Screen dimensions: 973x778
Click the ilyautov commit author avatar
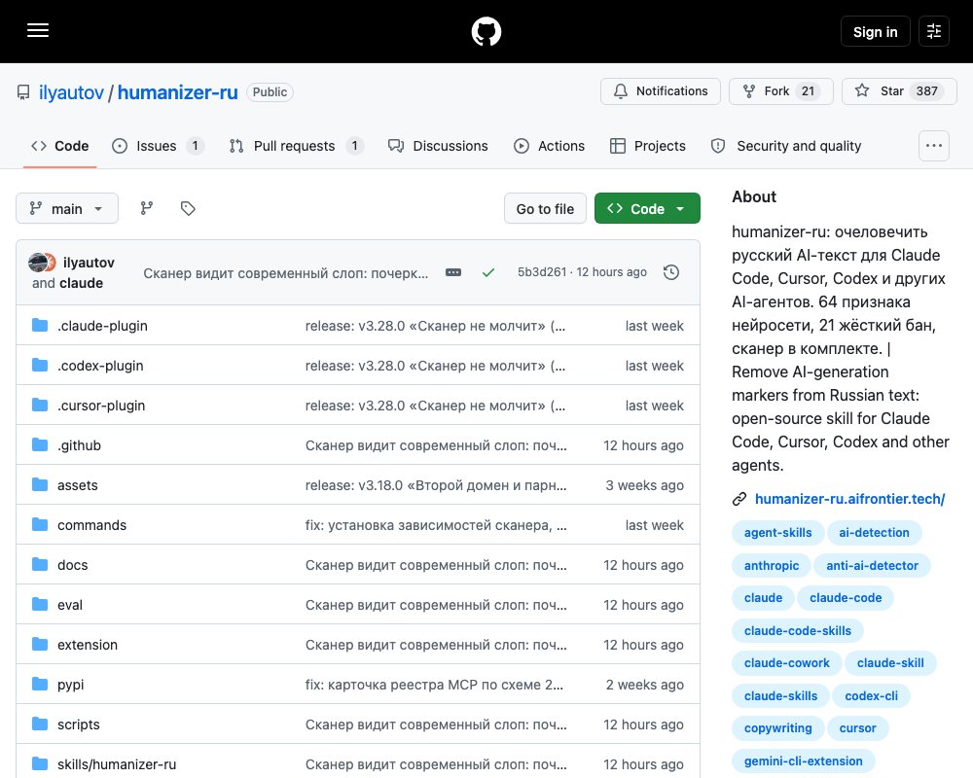pyautogui.click(x=39, y=263)
